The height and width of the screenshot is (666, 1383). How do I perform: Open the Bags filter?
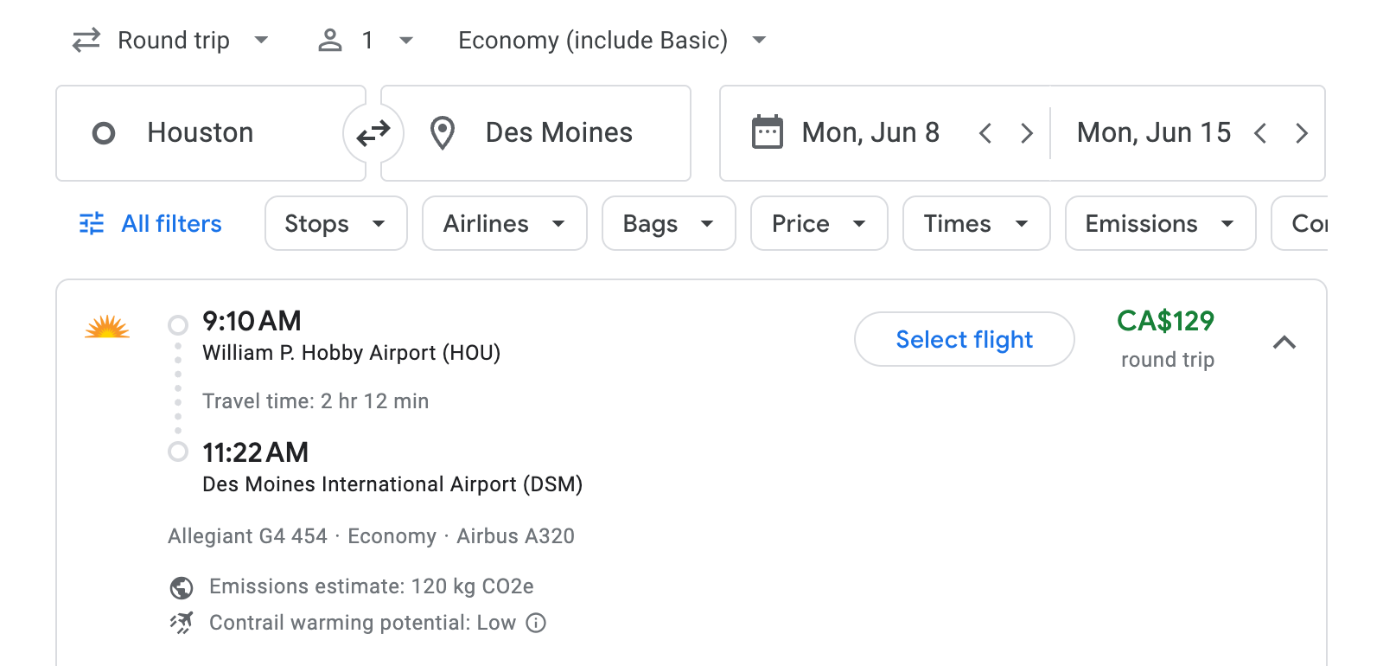tap(667, 223)
